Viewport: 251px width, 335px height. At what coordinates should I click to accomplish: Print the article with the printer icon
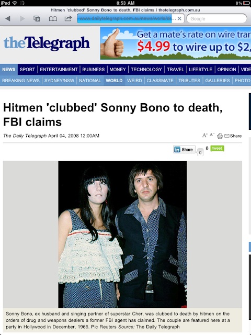(220, 136)
